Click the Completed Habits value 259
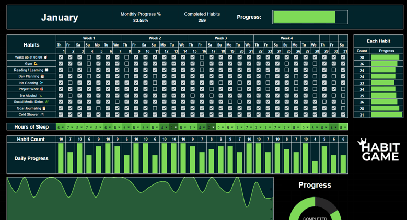407x220 pixels. [202, 21]
